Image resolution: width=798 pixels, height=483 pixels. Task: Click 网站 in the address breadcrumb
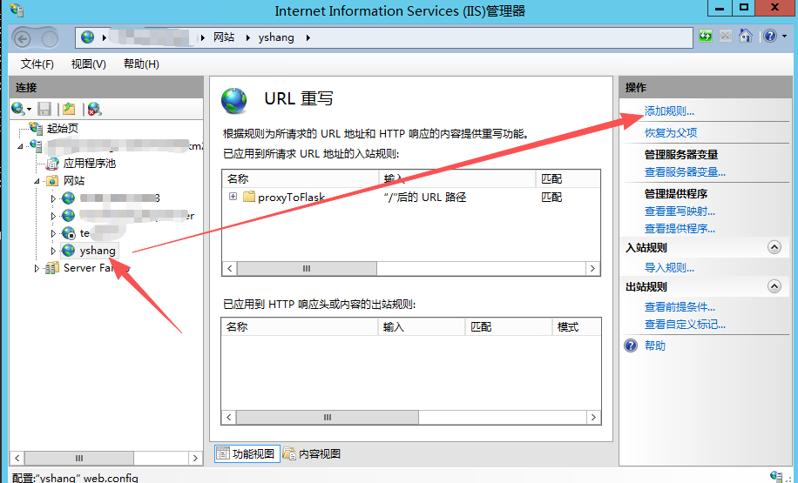(224, 37)
